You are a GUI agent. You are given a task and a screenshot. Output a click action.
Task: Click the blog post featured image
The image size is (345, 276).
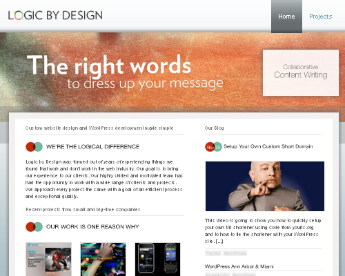[265, 186]
